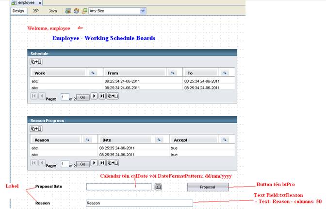Click the To column header
326x216 pixels.
click(201, 73)
